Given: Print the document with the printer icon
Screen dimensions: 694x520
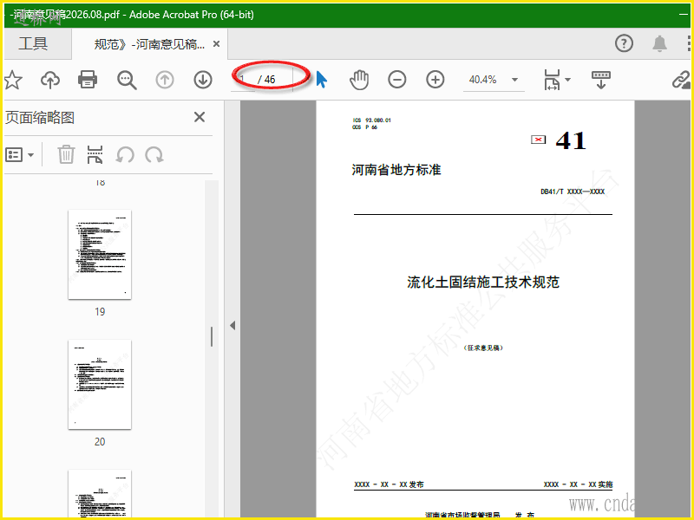Looking at the screenshot, I should [88, 80].
